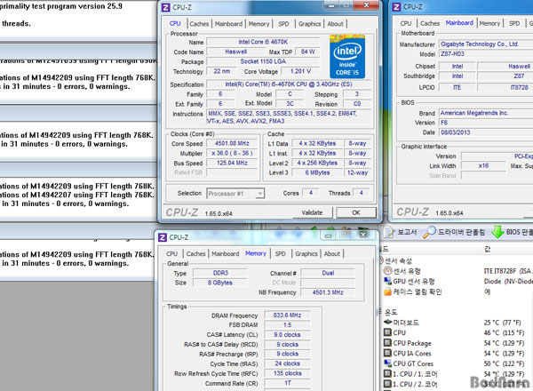
Task: Click the Gigabyte Technology Co., Ltd. manufacturer field
Action: coord(486,44)
